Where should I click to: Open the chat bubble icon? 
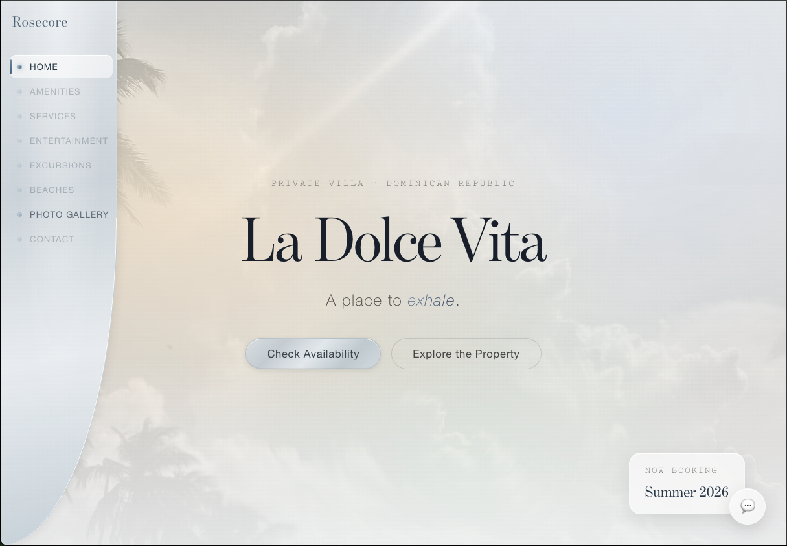click(x=747, y=506)
